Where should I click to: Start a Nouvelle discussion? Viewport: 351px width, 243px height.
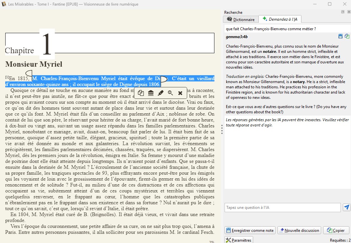coord(298,230)
